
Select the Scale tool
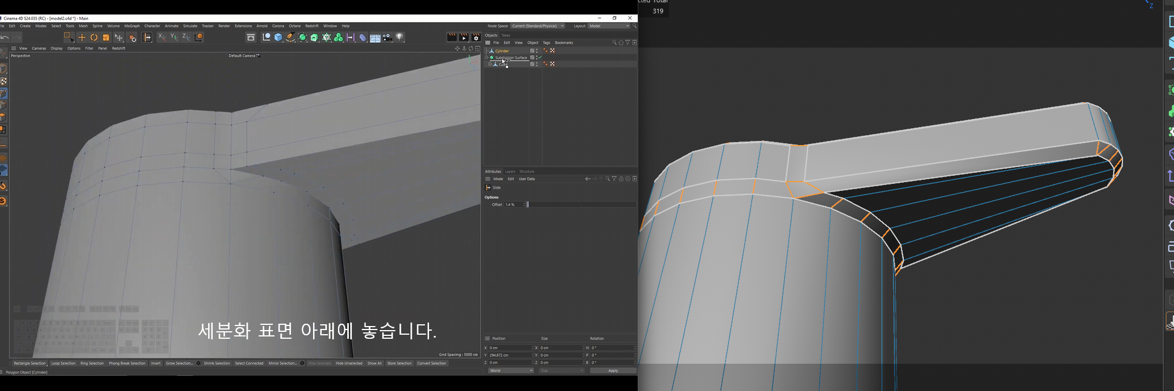106,37
